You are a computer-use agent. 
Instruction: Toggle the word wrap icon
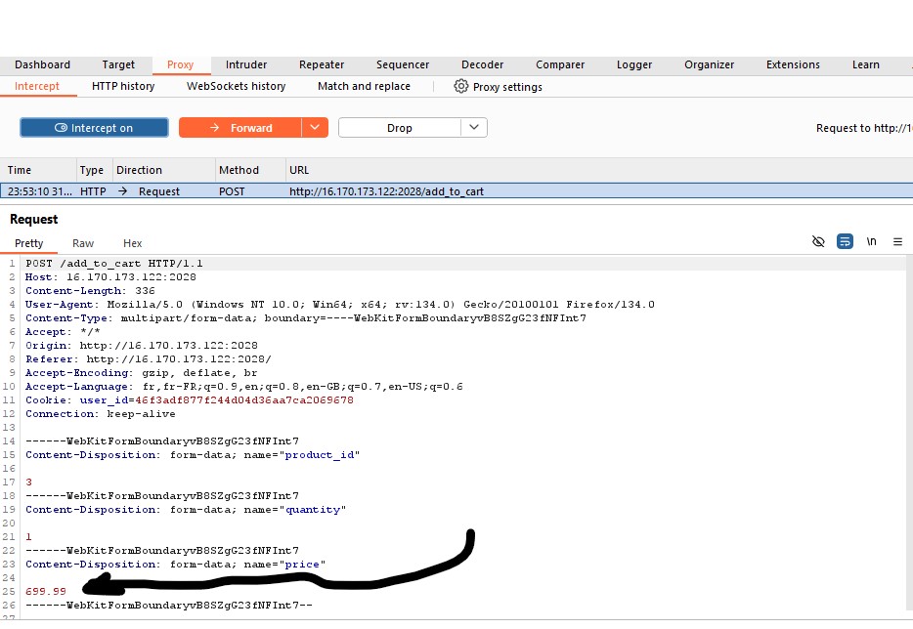point(845,241)
